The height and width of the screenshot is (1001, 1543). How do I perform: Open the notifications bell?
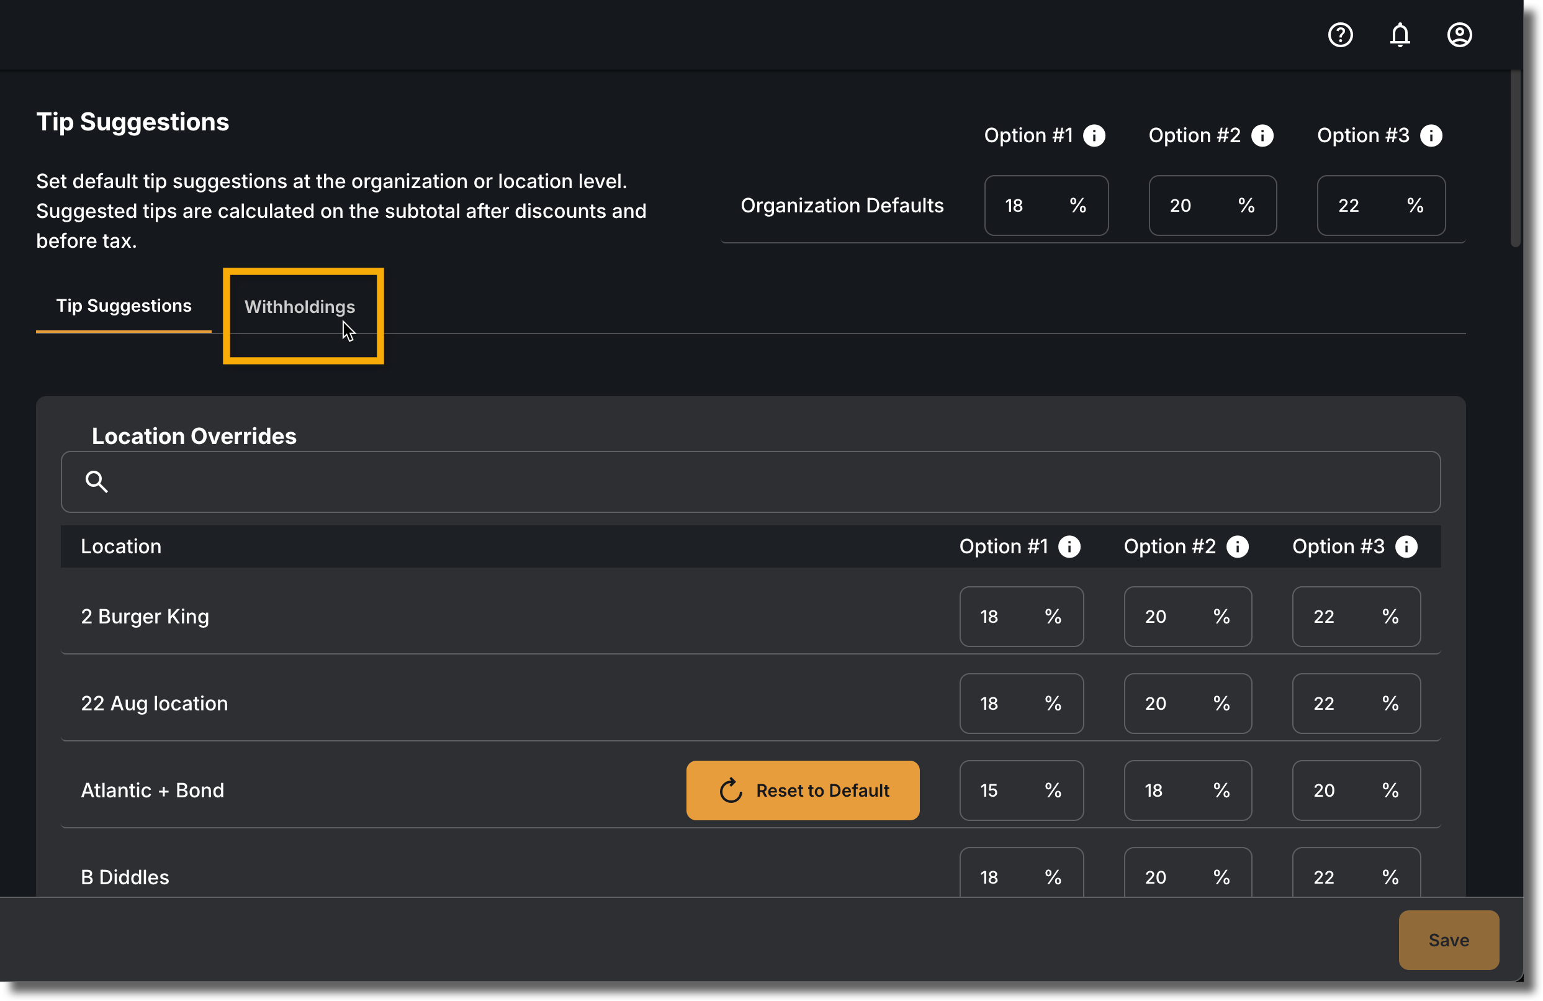coord(1400,34)
